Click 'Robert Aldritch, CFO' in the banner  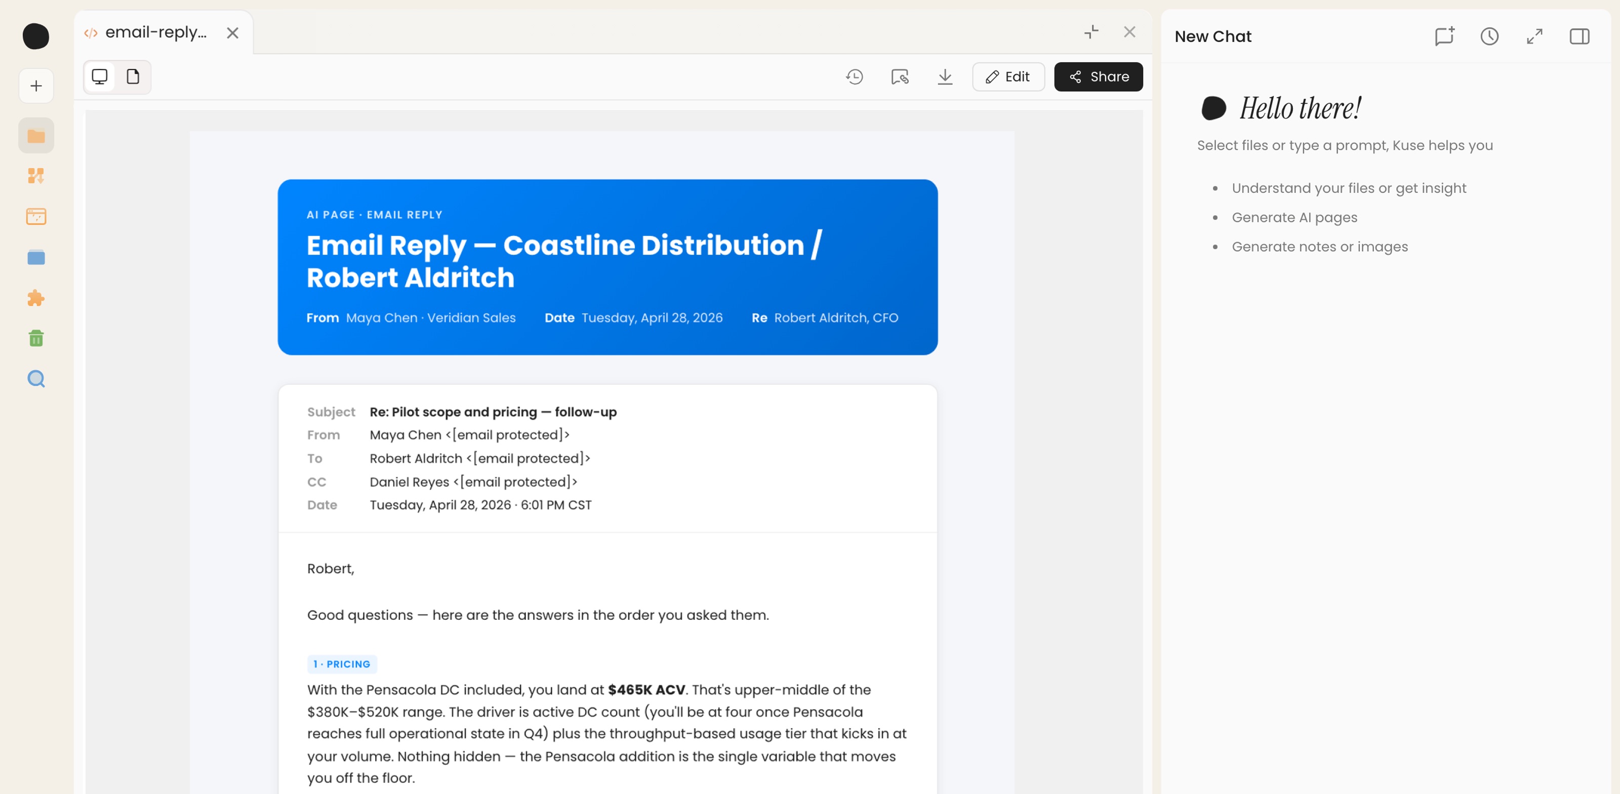pyautogui.click(x=836, y=317)
